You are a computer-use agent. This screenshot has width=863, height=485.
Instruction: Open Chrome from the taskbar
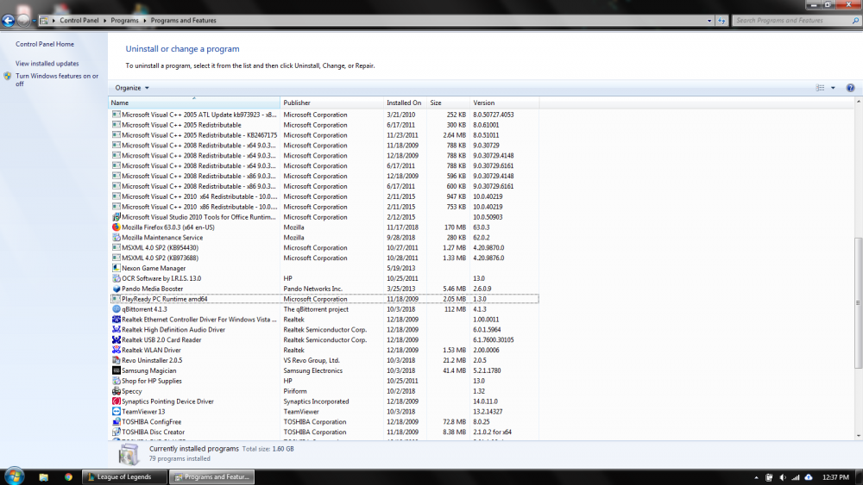(68, 476)
